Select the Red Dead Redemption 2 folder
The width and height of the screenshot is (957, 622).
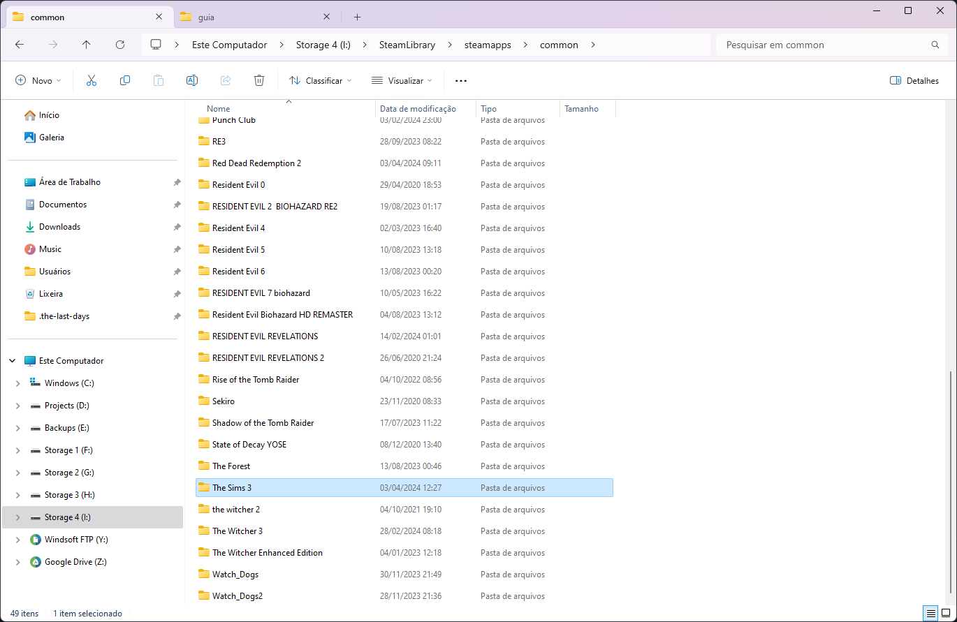pos(404,163)
